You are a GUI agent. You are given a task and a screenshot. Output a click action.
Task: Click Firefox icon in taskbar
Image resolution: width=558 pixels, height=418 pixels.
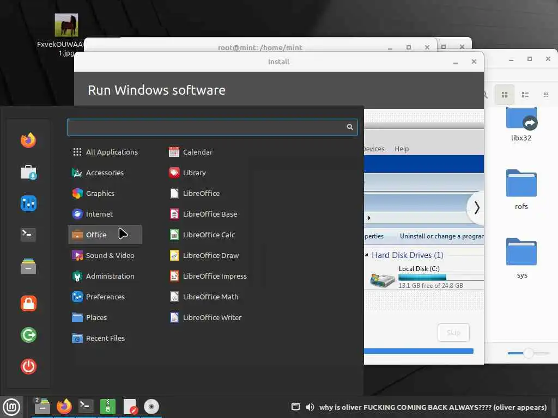pos(64,407)
